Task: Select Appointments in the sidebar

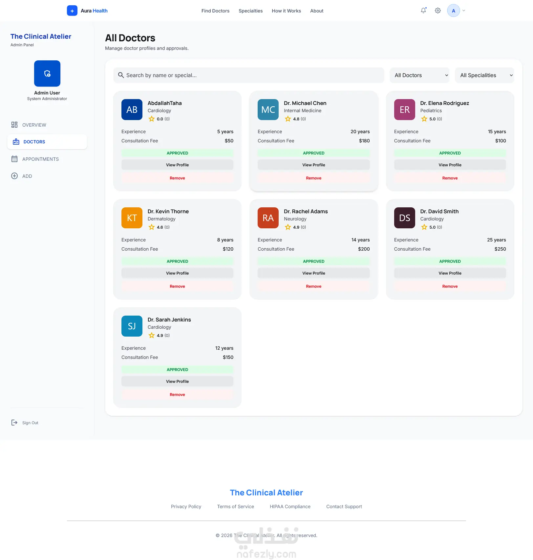Action: 47,159
